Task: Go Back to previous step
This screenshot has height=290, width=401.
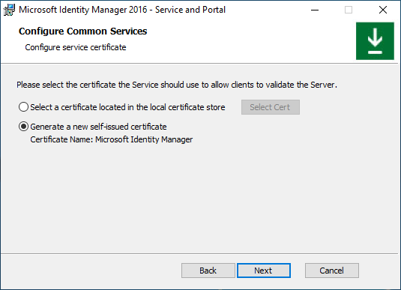Action: tap(208, 271)
